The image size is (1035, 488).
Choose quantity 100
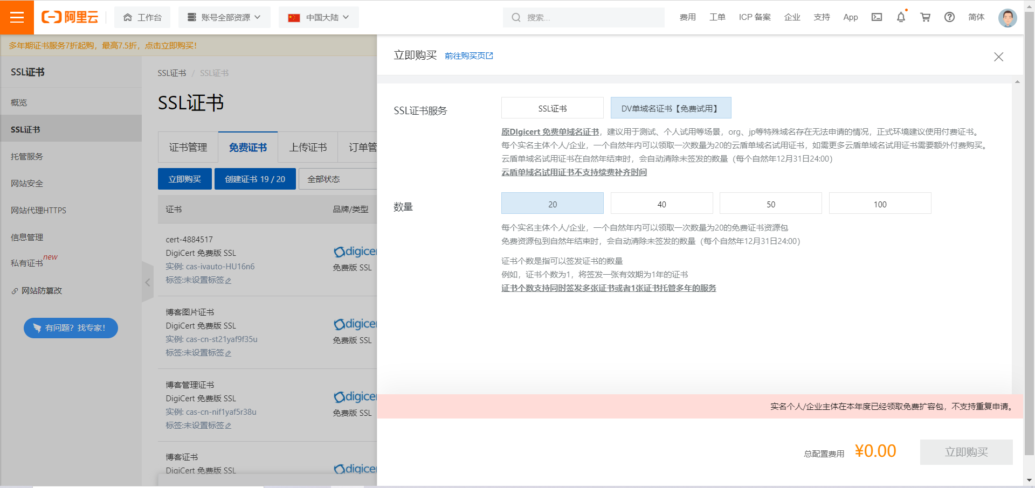tap(880, 204)
